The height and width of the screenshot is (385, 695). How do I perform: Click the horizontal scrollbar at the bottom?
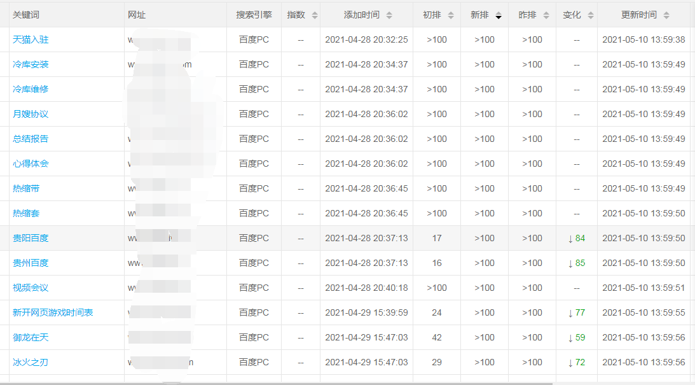point(276,383)
